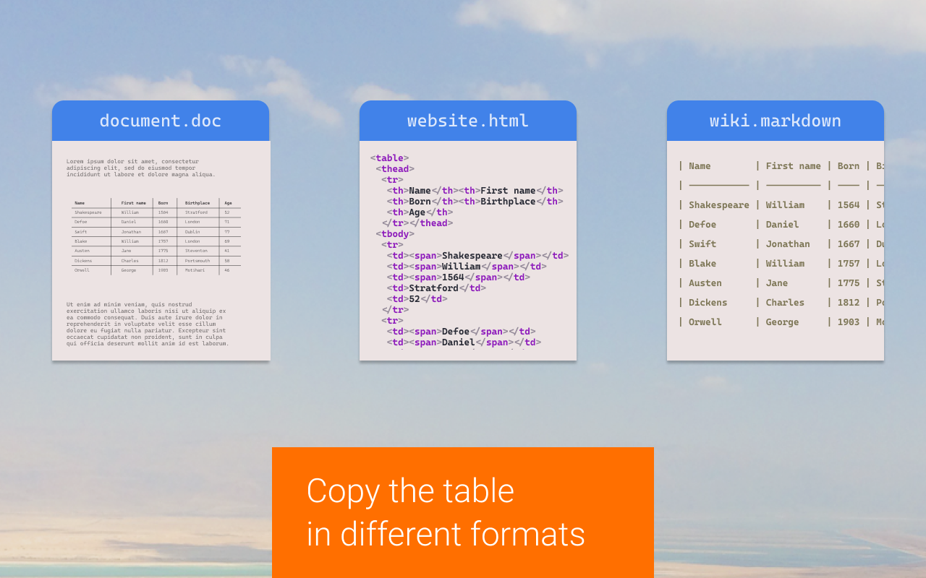Click the website.html card title
Screen dimensions: 926x578
(x=468, y=121)
